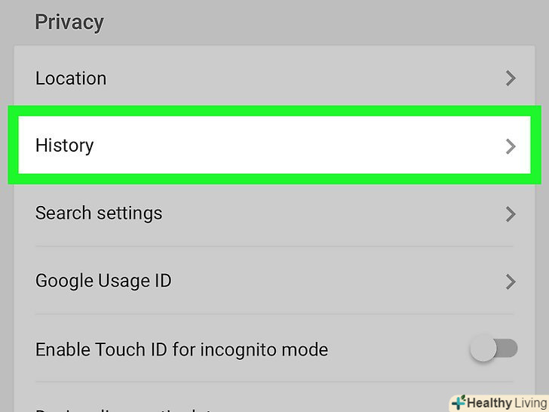Open Search settings text link
The width and height of the screenshot is (549, 412).
[99, 214]
